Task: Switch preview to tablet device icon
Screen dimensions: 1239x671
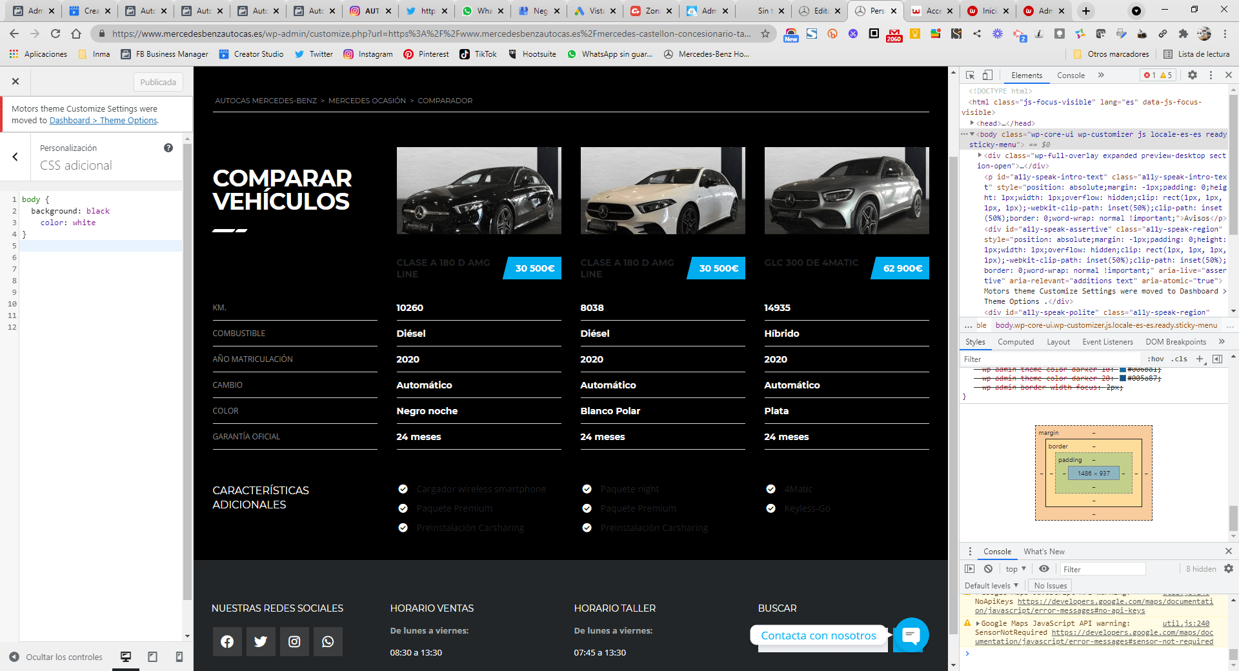Action: [x=153, y=657]
